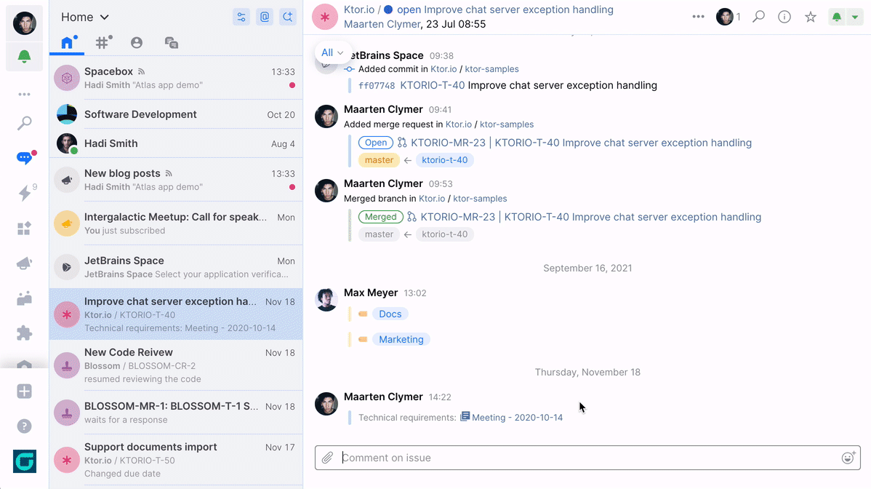Star this issue channel
The image size is (871, 489).
click(811, 17)
